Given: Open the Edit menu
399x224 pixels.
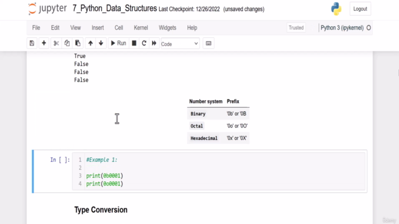Looking at the screenshot, I should tap(55, 27).
